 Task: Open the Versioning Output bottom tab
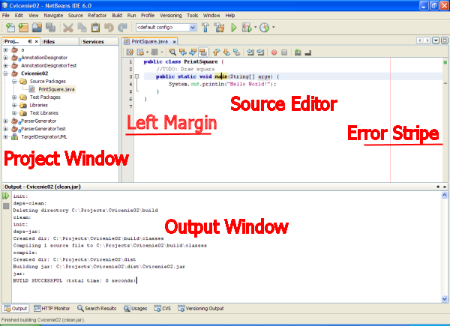[x=200, y=309]
